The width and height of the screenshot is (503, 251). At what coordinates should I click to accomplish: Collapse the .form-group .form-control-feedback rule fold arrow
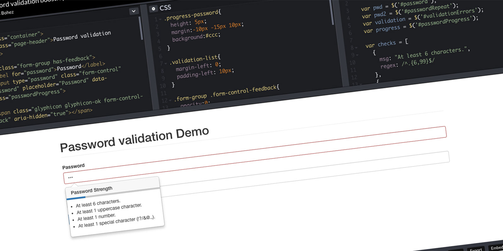click(x=170, y=101)
